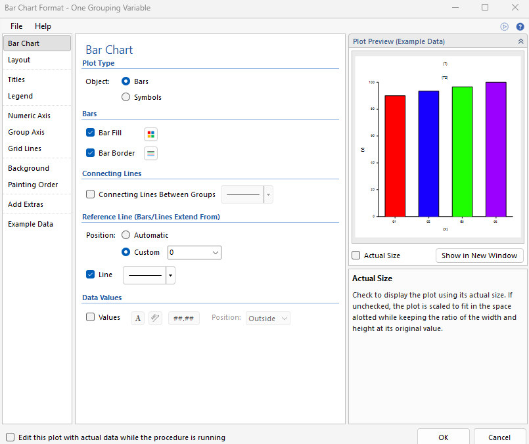The width and height of the screenshot is (529, 444).
Task: Enable Connecting Lines Between Groups checkbox
Action: click(91, 194)
